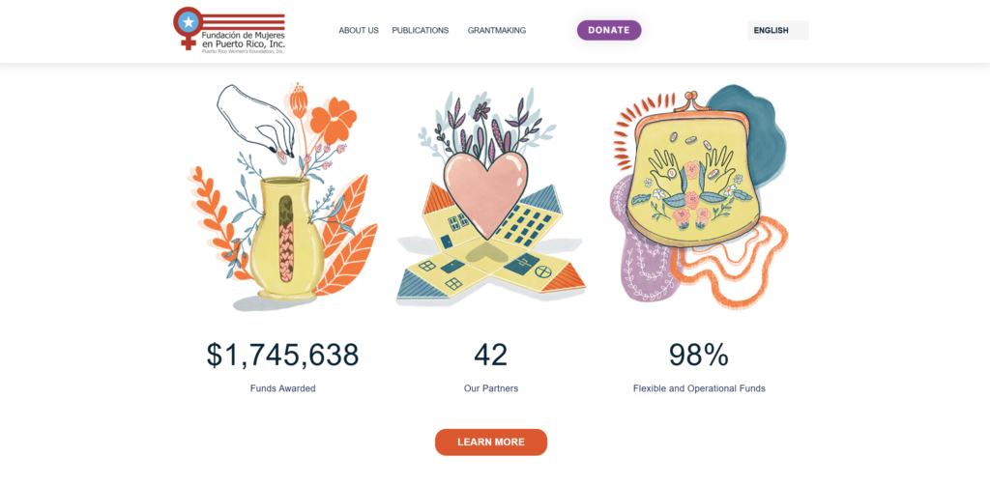This screenshot has width=990, height=485.
Task: Go to the Grantmaking page
Action: pos(496,30)
